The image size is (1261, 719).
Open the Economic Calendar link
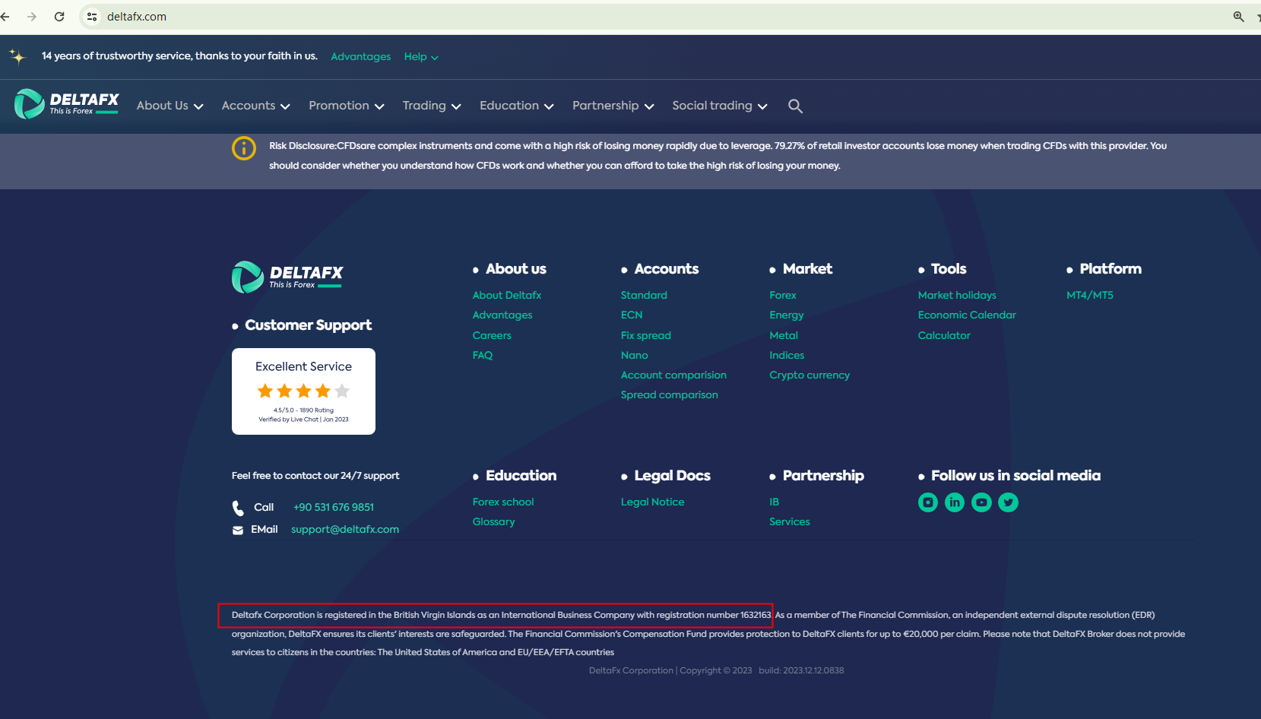tap(966, 315)
